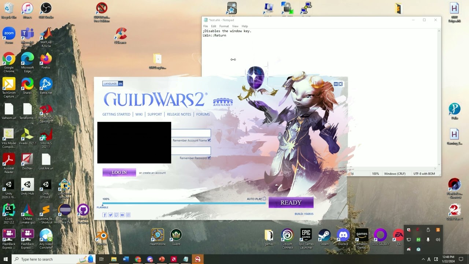Click the LWin::Return line in Notepad
This screenshot has height=264, width=469.
click(214, 36)
